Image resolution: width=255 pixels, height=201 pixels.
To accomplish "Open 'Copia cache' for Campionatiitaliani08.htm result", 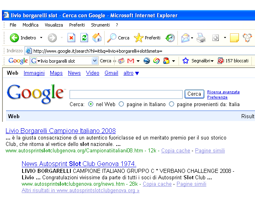I will [x=176, y=151].
